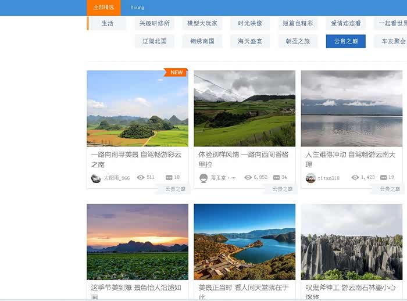Click the views eye icon showing 1,423
The width and height of the screenshot is (407, 301).
[x=355, y=177]
